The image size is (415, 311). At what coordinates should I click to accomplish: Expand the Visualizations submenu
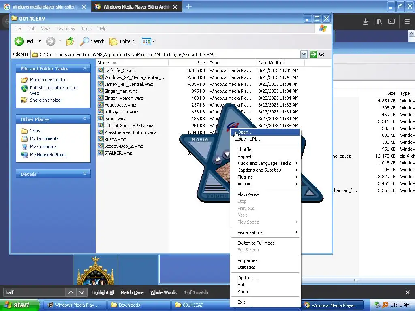tap(266, 232)
